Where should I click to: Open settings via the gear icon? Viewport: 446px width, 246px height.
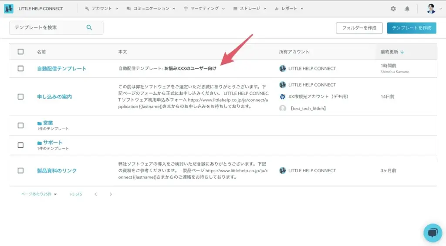pyautogui.click(x=393, y=9)
